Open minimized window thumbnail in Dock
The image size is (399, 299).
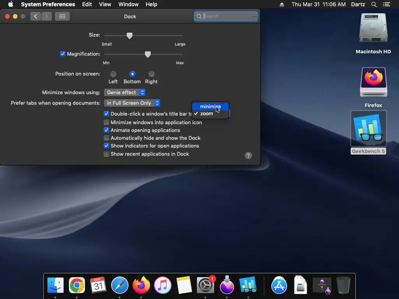click(322, 285)
